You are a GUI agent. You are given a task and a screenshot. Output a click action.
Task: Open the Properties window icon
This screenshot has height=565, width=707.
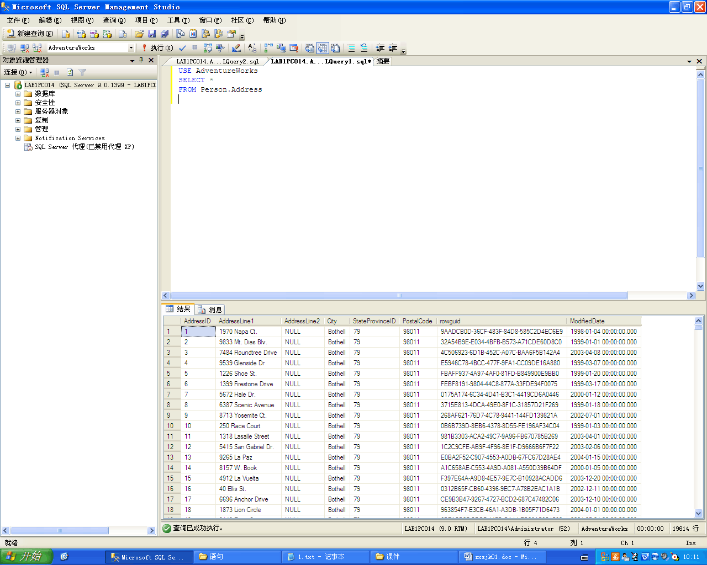(x=231, y=34)
